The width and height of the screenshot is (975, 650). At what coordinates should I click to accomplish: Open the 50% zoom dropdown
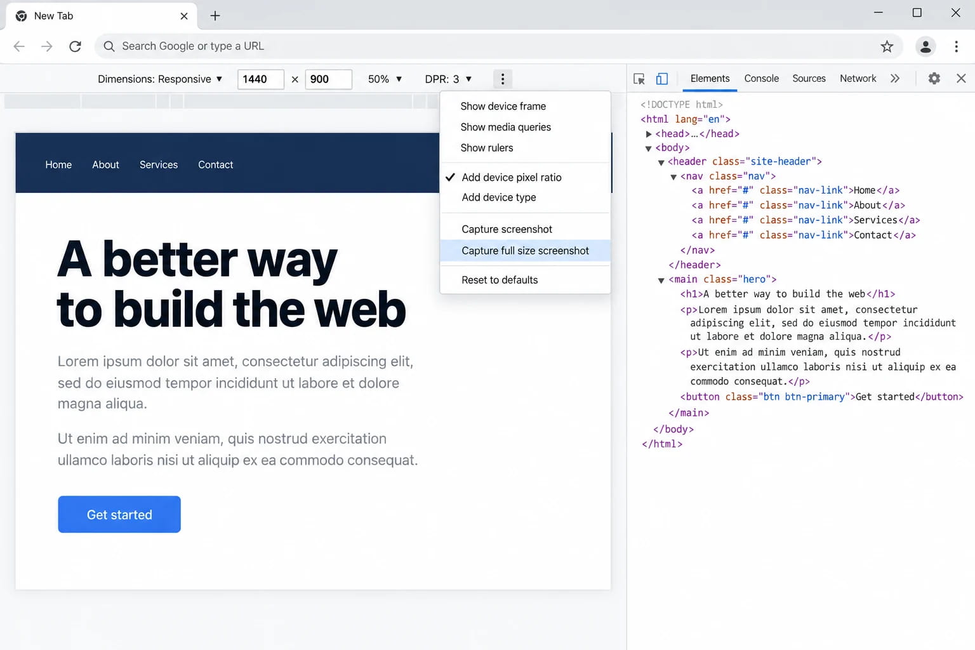(x=385, y=79)
